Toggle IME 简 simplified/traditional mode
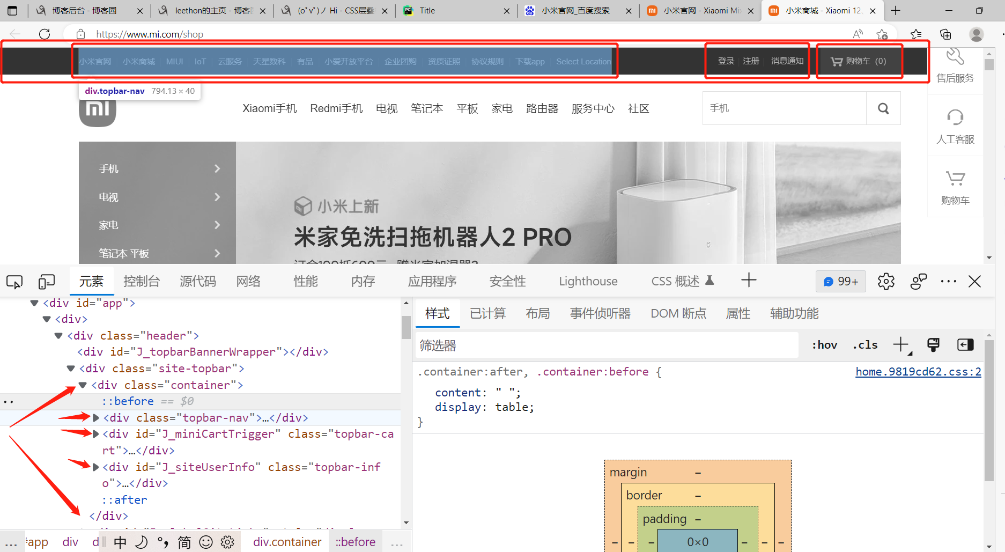Screen dimensions: 1005x552 [184, 542]
